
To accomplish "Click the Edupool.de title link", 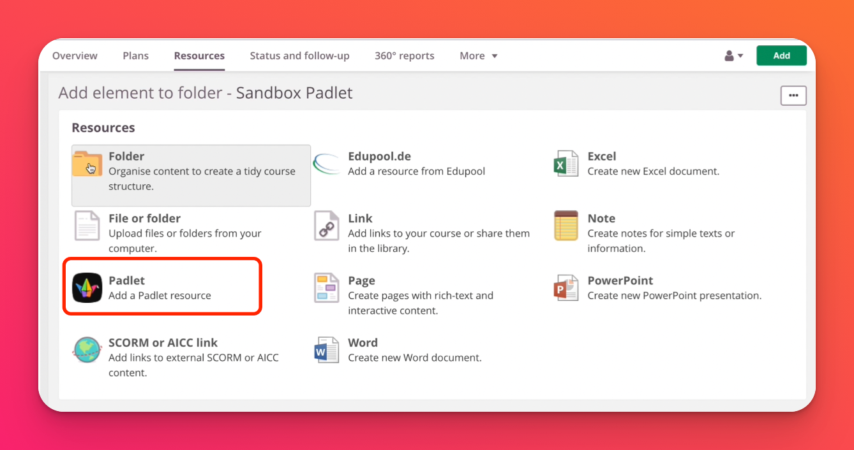I will click(379, 156).
